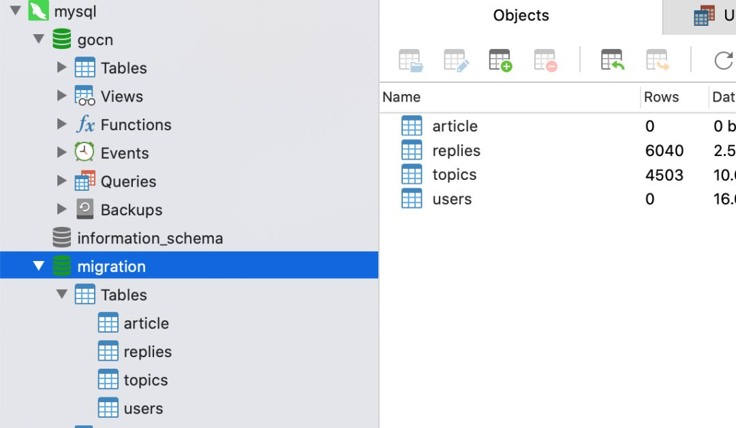Click the information_schema database icon
This screenshot has width=736, height=428.
(x=61, y=238)
